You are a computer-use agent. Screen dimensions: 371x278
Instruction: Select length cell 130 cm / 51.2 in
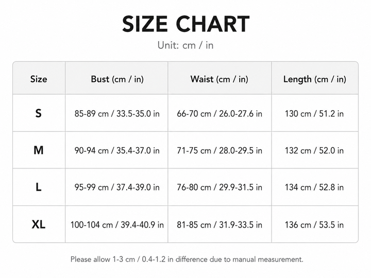314,114
